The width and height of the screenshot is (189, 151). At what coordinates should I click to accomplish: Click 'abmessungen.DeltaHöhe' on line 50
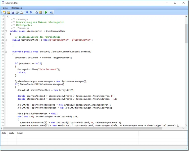[161, 125]
